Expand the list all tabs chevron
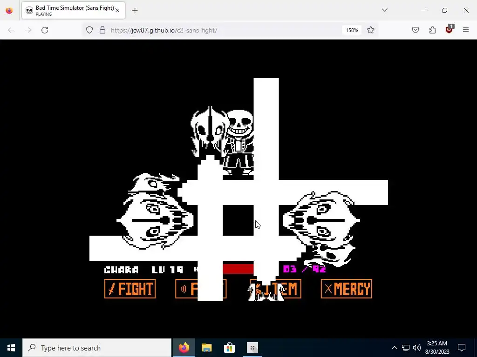The image size is (477, 357). 385,10
